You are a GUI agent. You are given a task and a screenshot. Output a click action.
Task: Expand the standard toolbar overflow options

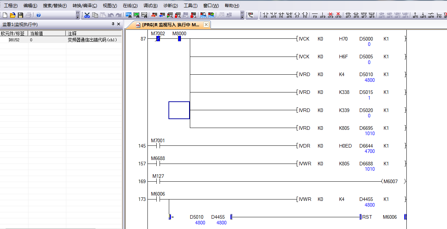(x=78, y=15)
